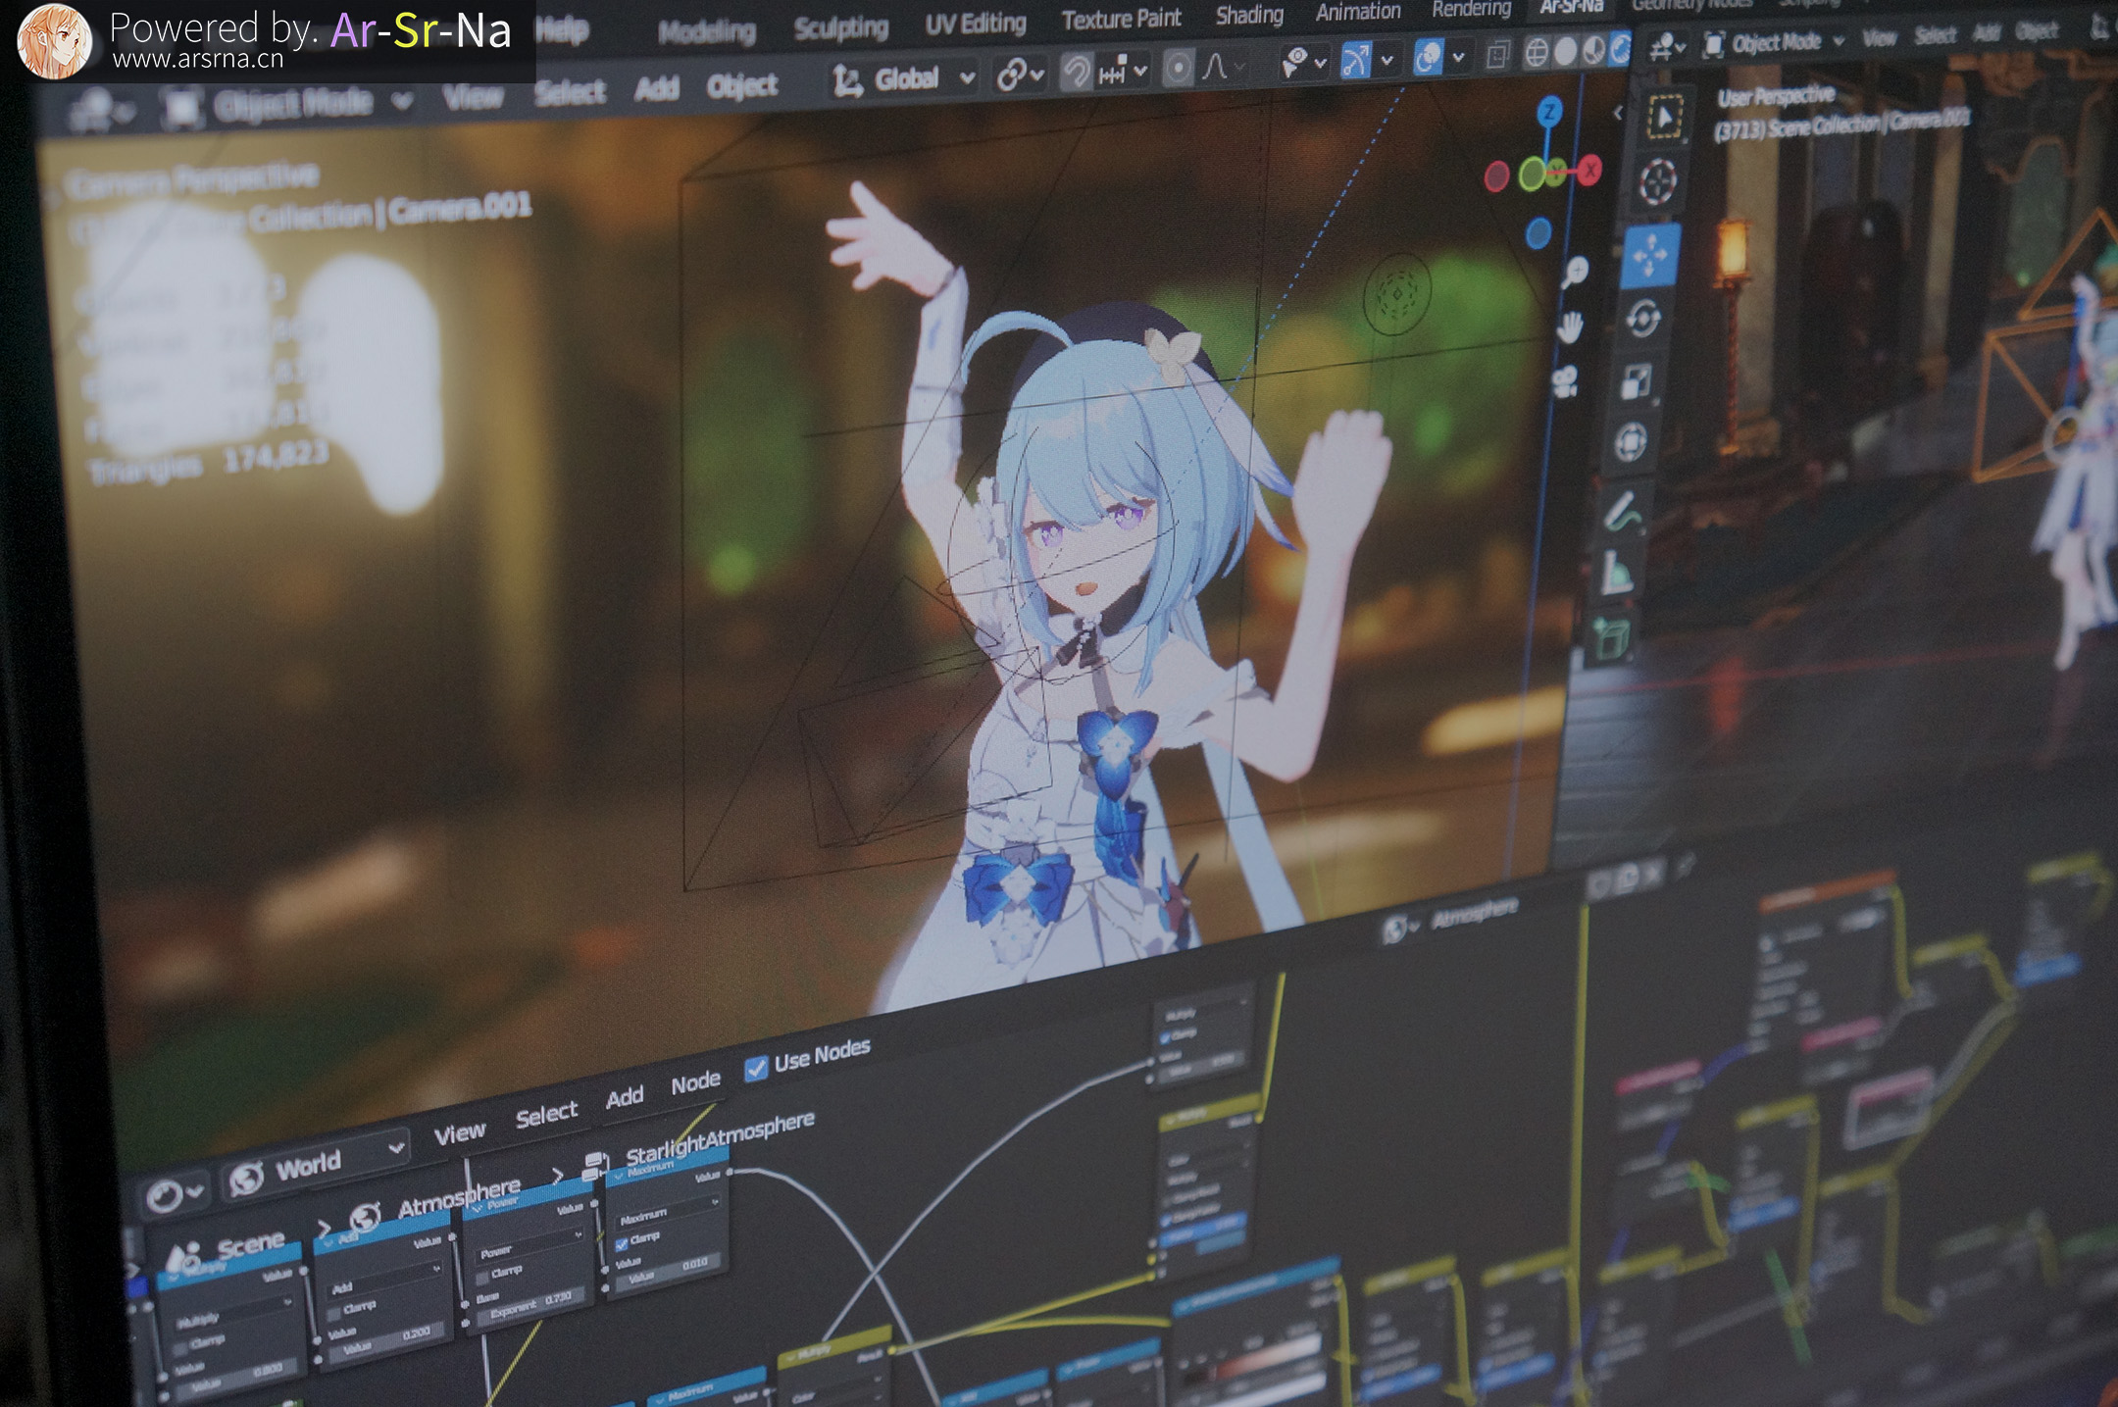Toggle camera view icon in viewport

tap(1566, 381)
